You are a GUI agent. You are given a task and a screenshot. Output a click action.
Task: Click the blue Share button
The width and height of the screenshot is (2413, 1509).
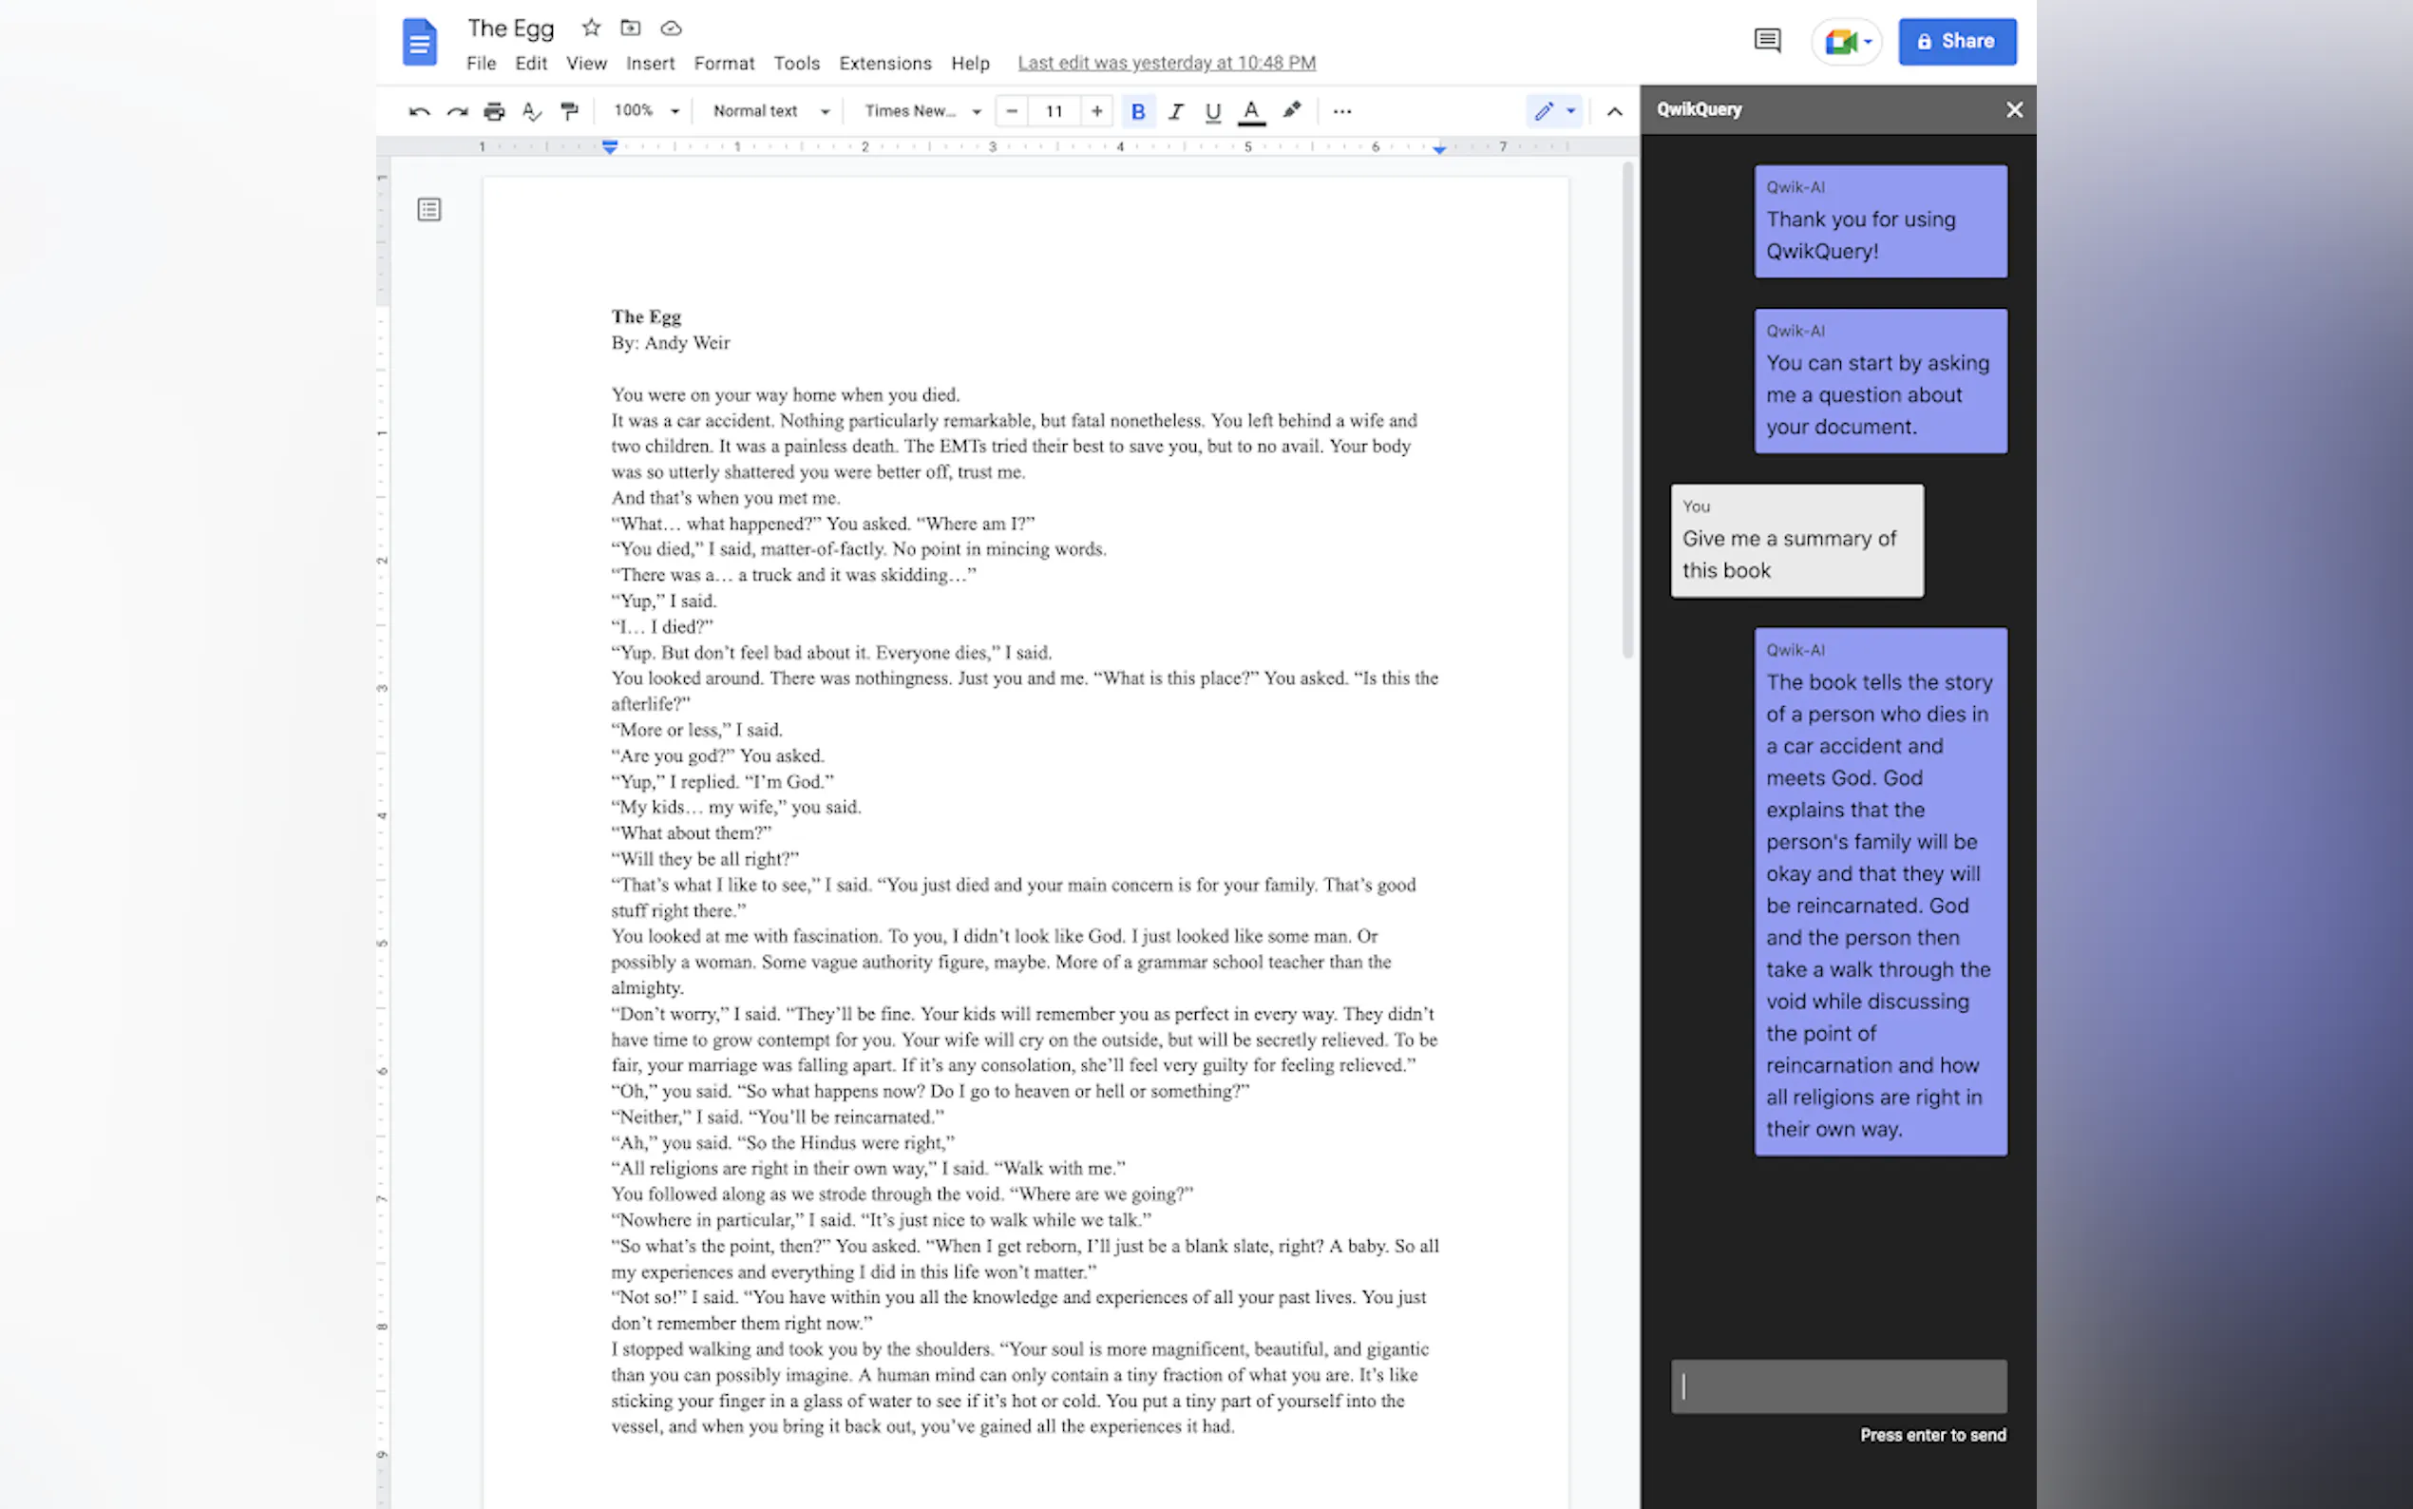click(1956, 41)
